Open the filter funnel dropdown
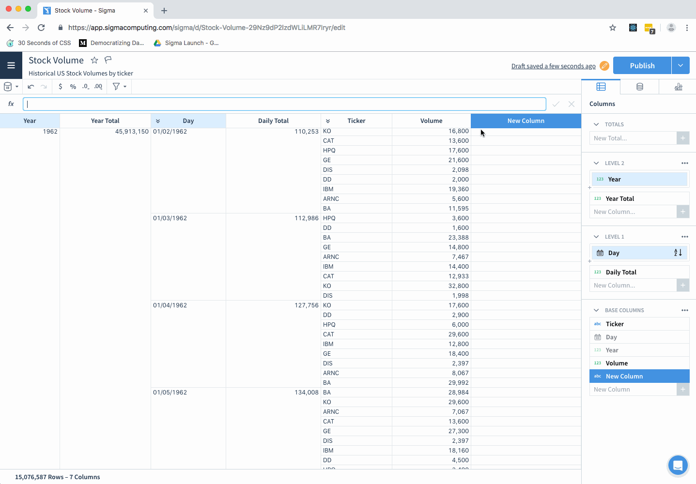The height and width of the screenshot is (484, 696). [119, 87]
